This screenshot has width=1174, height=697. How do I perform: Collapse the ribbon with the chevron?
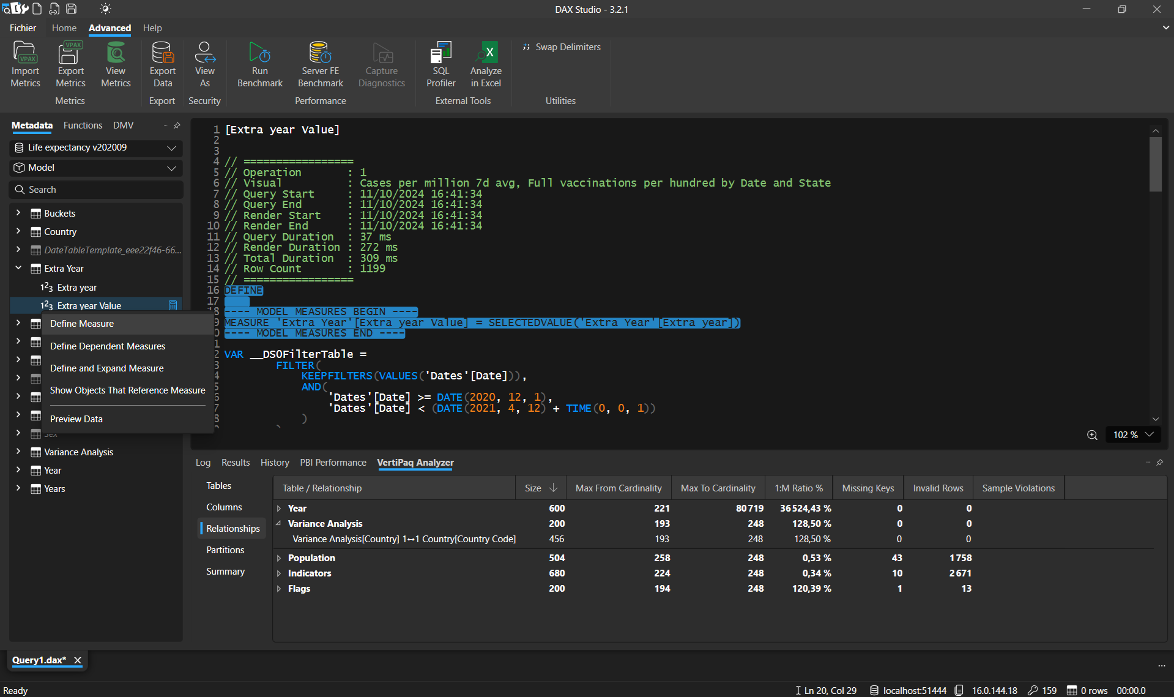click(1165, 28)
